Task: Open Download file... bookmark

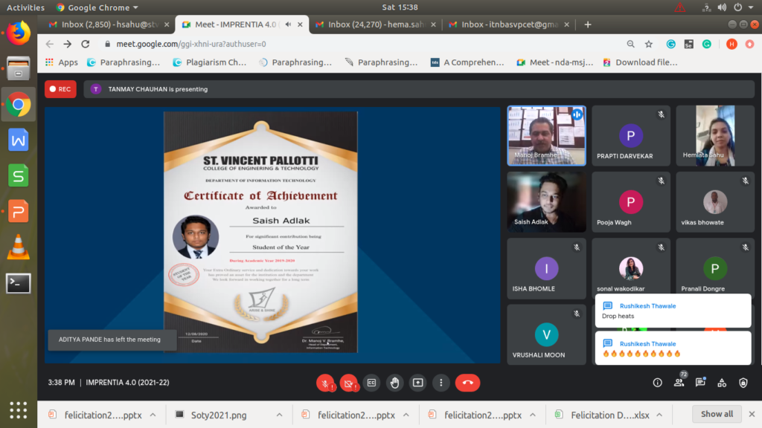Action: (640, 62)
